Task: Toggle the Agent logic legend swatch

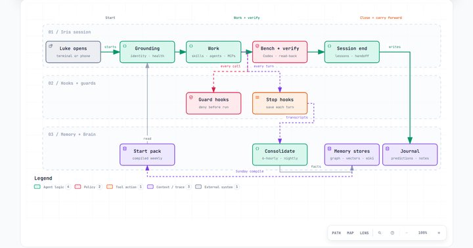Action: coord(37,187)
